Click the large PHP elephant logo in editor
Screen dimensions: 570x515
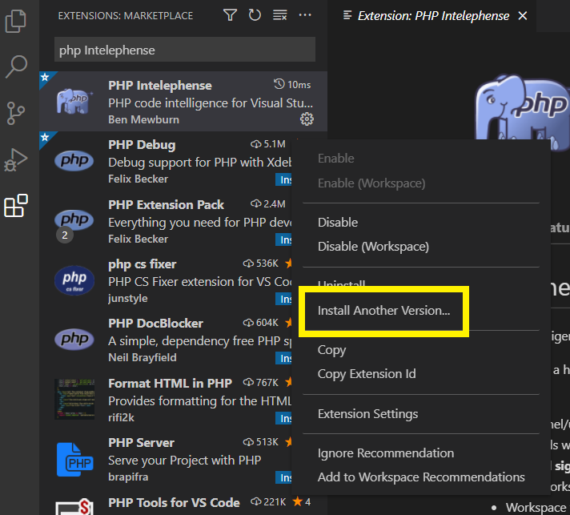tap(523, 108)
